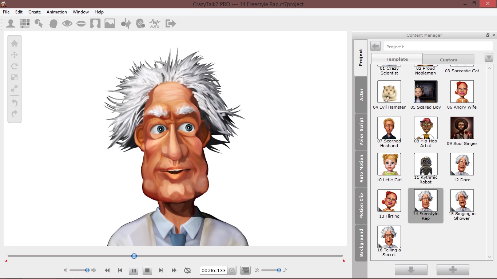Click the apply down-arrow button
Viewport: 497px width, 279px height.
point(411,270)
